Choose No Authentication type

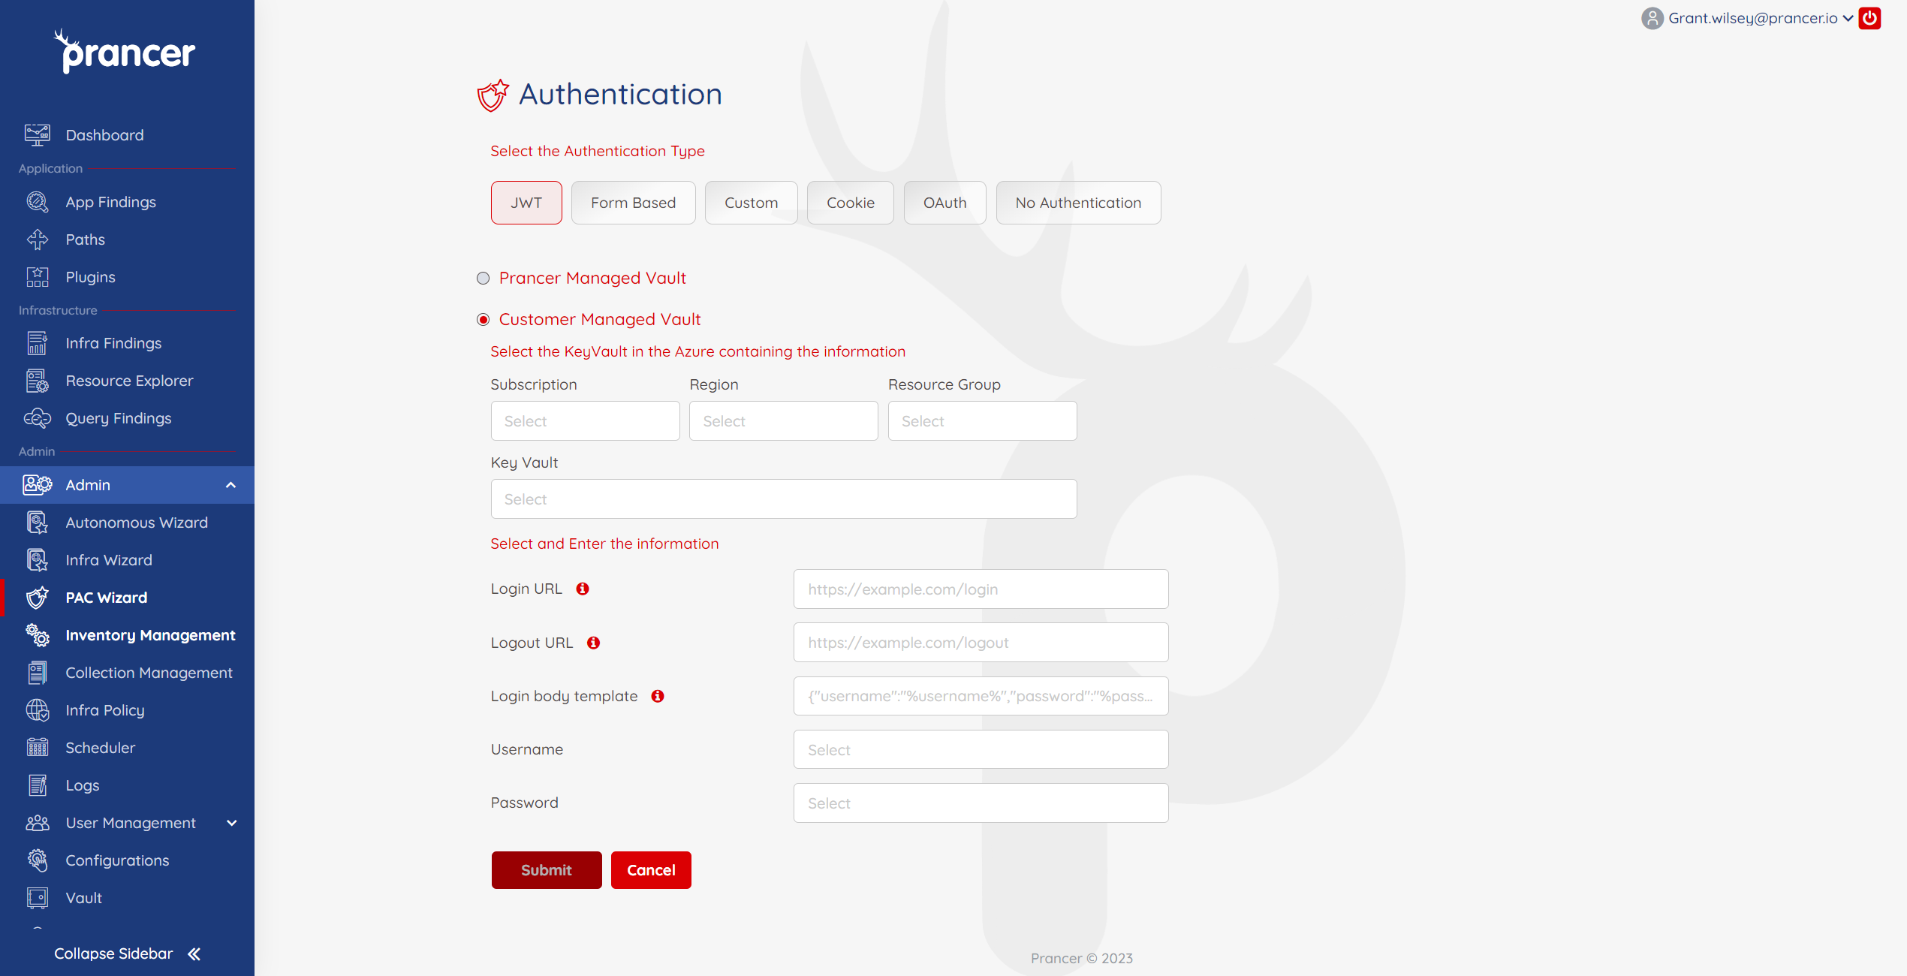[x=1078, y=203]
